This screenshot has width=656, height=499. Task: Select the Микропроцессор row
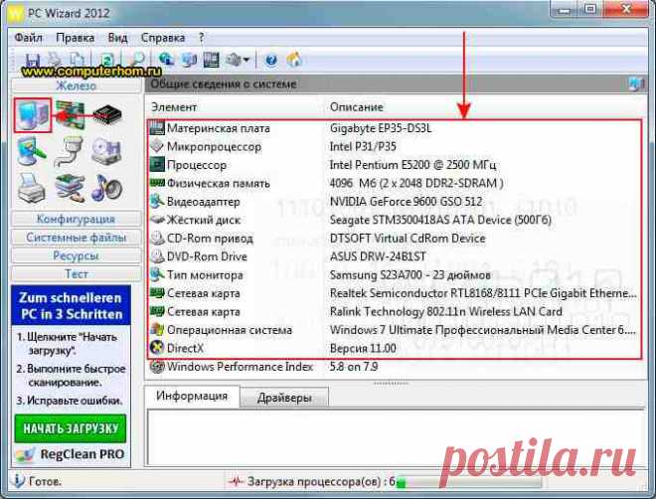395,146
